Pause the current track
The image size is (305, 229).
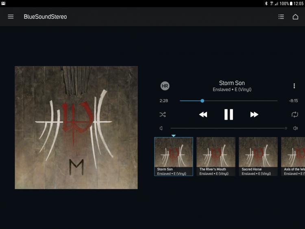229,114
